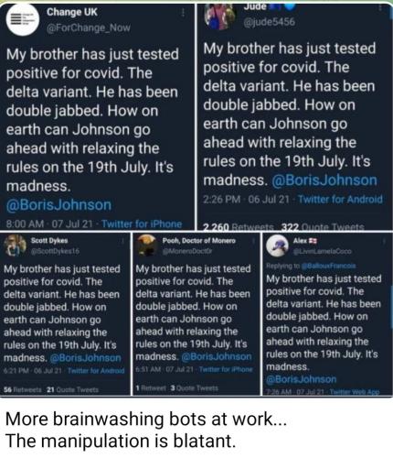This screenshot has height=458, width=393.
Task: Open Twitter for Android link on Jude's tweet
Action: [340, 200]
